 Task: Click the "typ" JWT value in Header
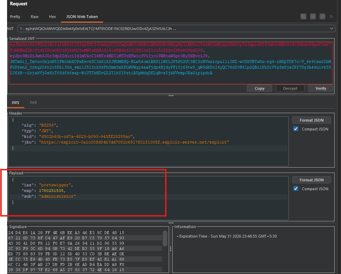46,131
